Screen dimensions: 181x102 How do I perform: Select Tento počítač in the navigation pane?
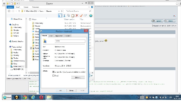(15, 47)
